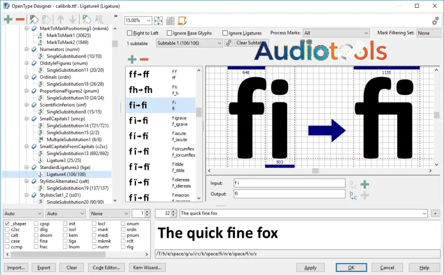This screenshot has height=275, width=444.
Task: Open the Mark Filtering Set dropdown
Action: (429, 33)
